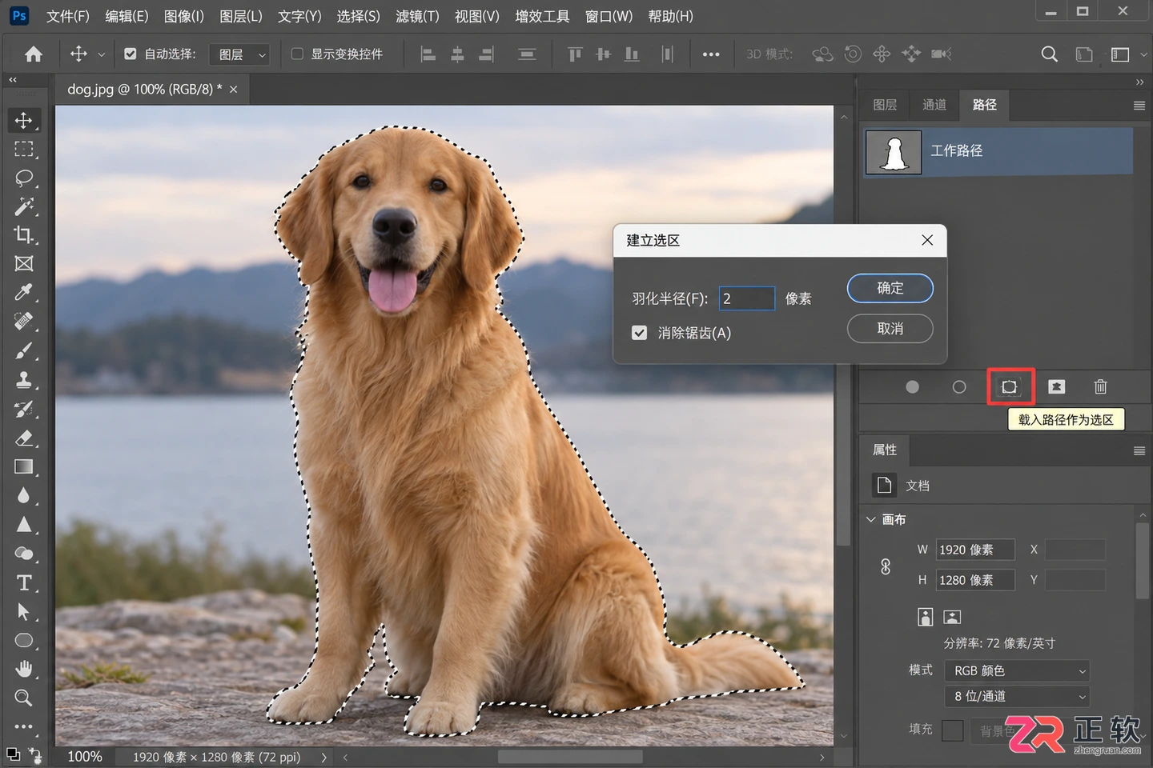Select the Frame tool

coord(23,264)
